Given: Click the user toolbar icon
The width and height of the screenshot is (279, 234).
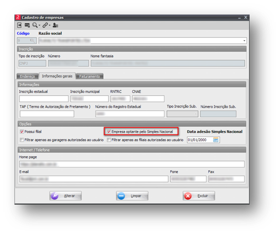Looking at the screenshot, I should click(x=55, y=25).
